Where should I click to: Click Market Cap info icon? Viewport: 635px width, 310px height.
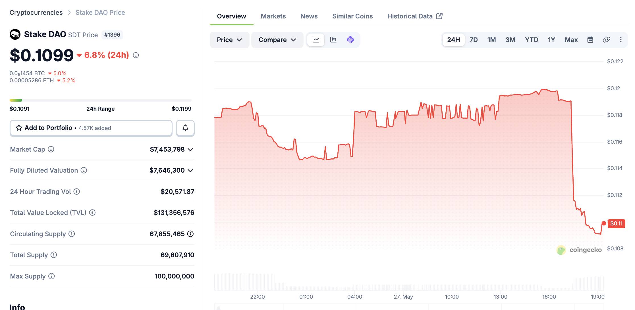51,149
